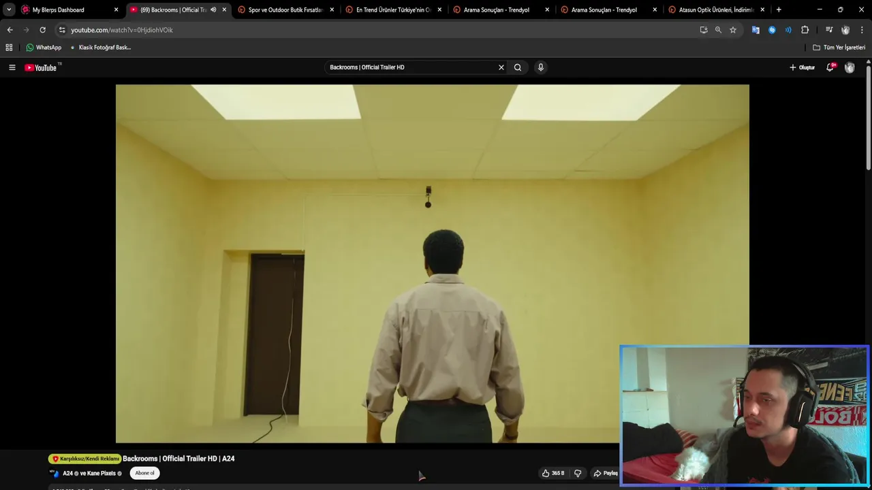Open Chrome three-dot menu
872x490 pixels.
pos(862,30)
